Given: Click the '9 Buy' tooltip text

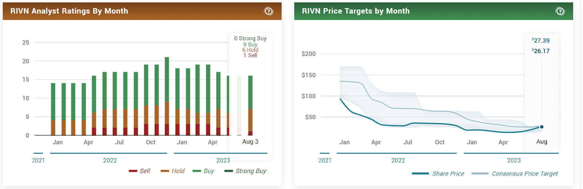Looking at the screenshot, I should point(250,44).
